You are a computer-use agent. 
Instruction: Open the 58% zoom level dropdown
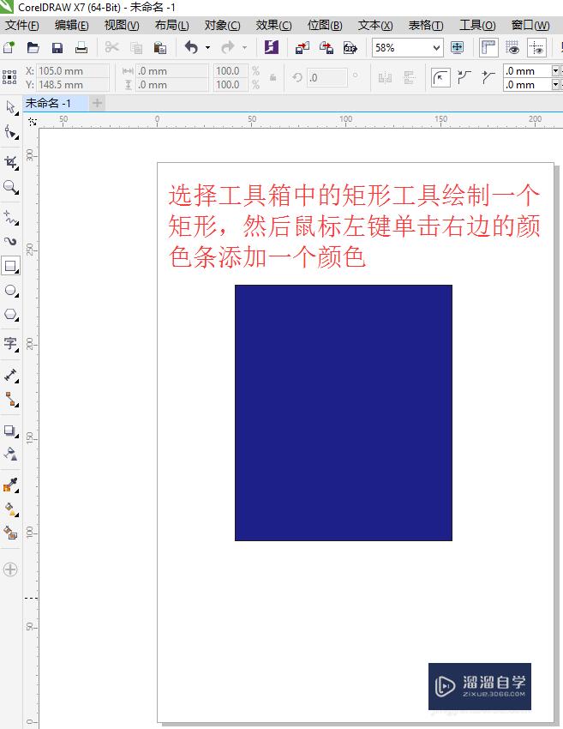(436, 47)
